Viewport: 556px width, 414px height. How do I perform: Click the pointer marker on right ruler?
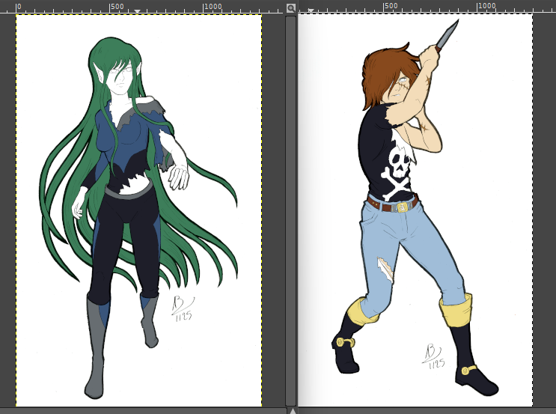(311, 10)
